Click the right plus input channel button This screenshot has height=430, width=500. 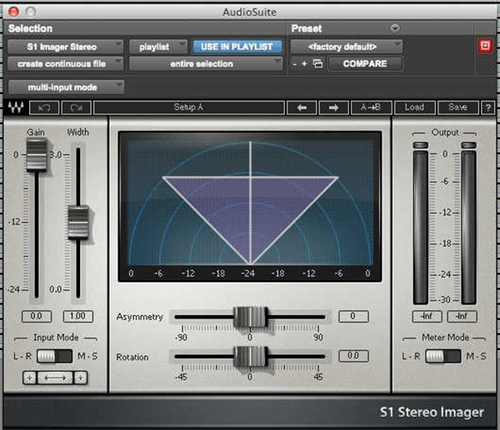(80, 378)
